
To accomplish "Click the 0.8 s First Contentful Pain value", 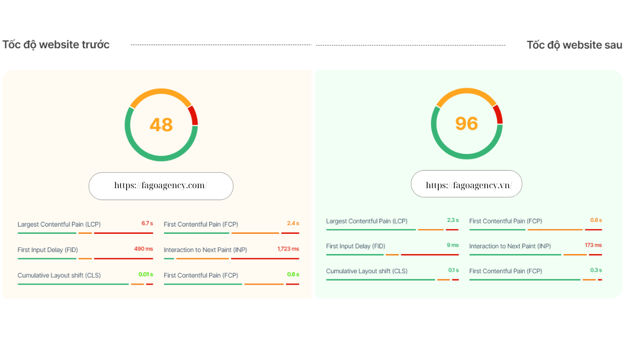I will [x=596, y=220].
